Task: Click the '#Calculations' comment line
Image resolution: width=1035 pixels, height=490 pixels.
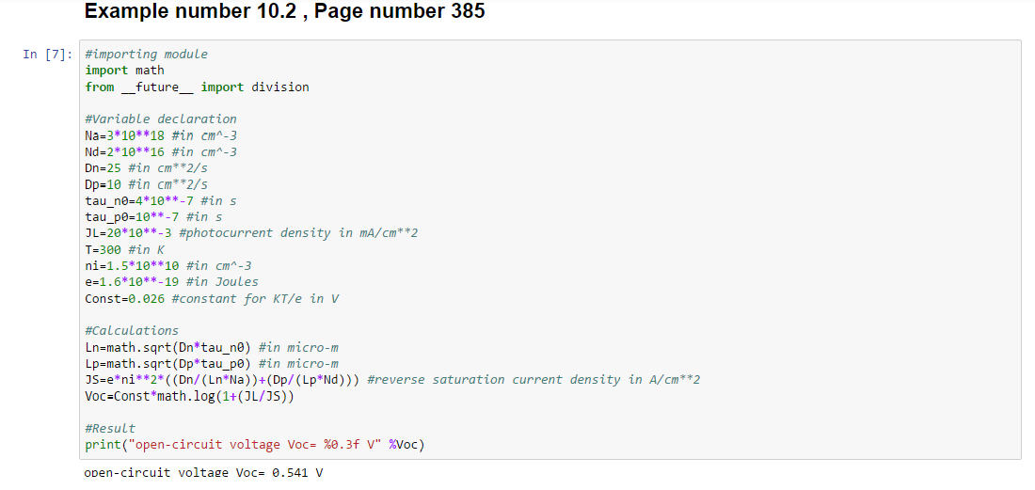Action: 131,331
